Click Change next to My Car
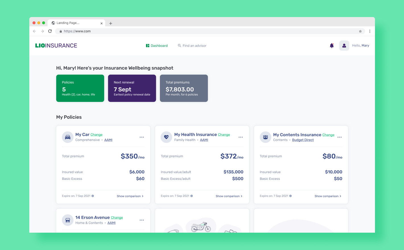This screenshot has width=404, height=250. (96, 135)
